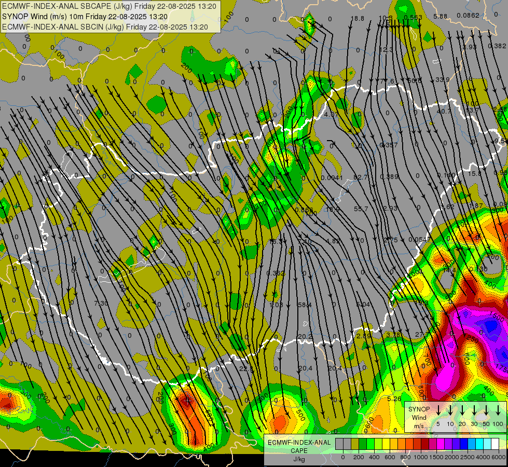Click the 6000 tick label in CAPE legend
508x467 pixels.
[x=499, y=457]
